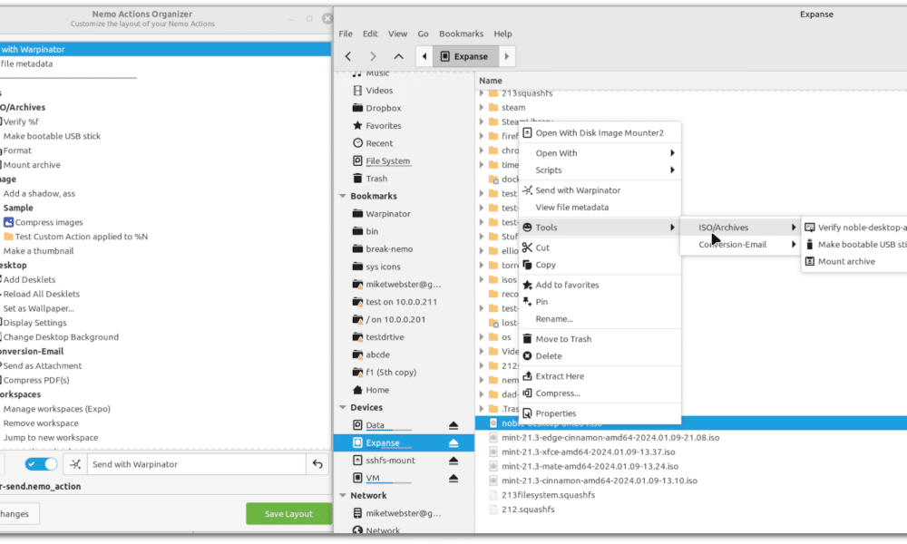
Task: Go back with the left arrow toolbar button
Action: tap(348, 56)
